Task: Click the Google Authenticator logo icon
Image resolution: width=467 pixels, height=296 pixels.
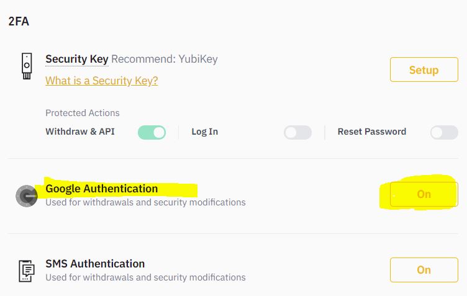Action: point(26,195)
